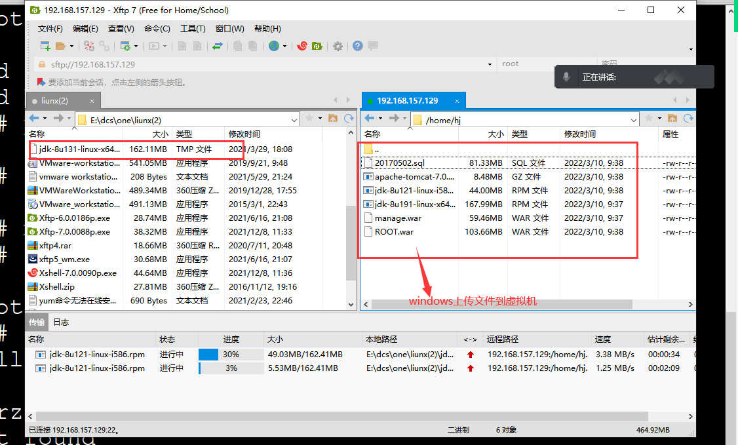Open the 命令(C) menu
The height and width of the screenshot is (445, 738).
pos(157,29)
